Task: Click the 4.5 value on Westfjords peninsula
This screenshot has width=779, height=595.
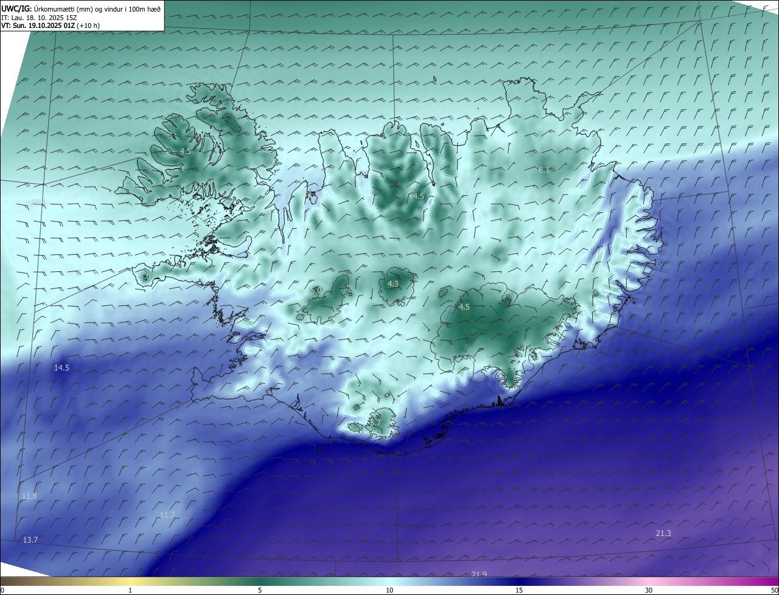Action: tap(186, 151)
